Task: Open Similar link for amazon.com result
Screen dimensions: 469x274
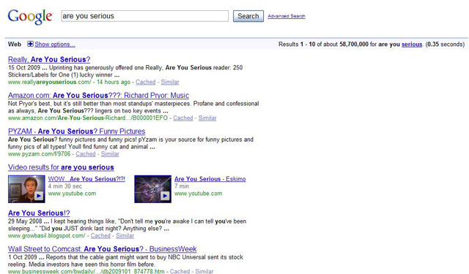Action: point(207,118)
